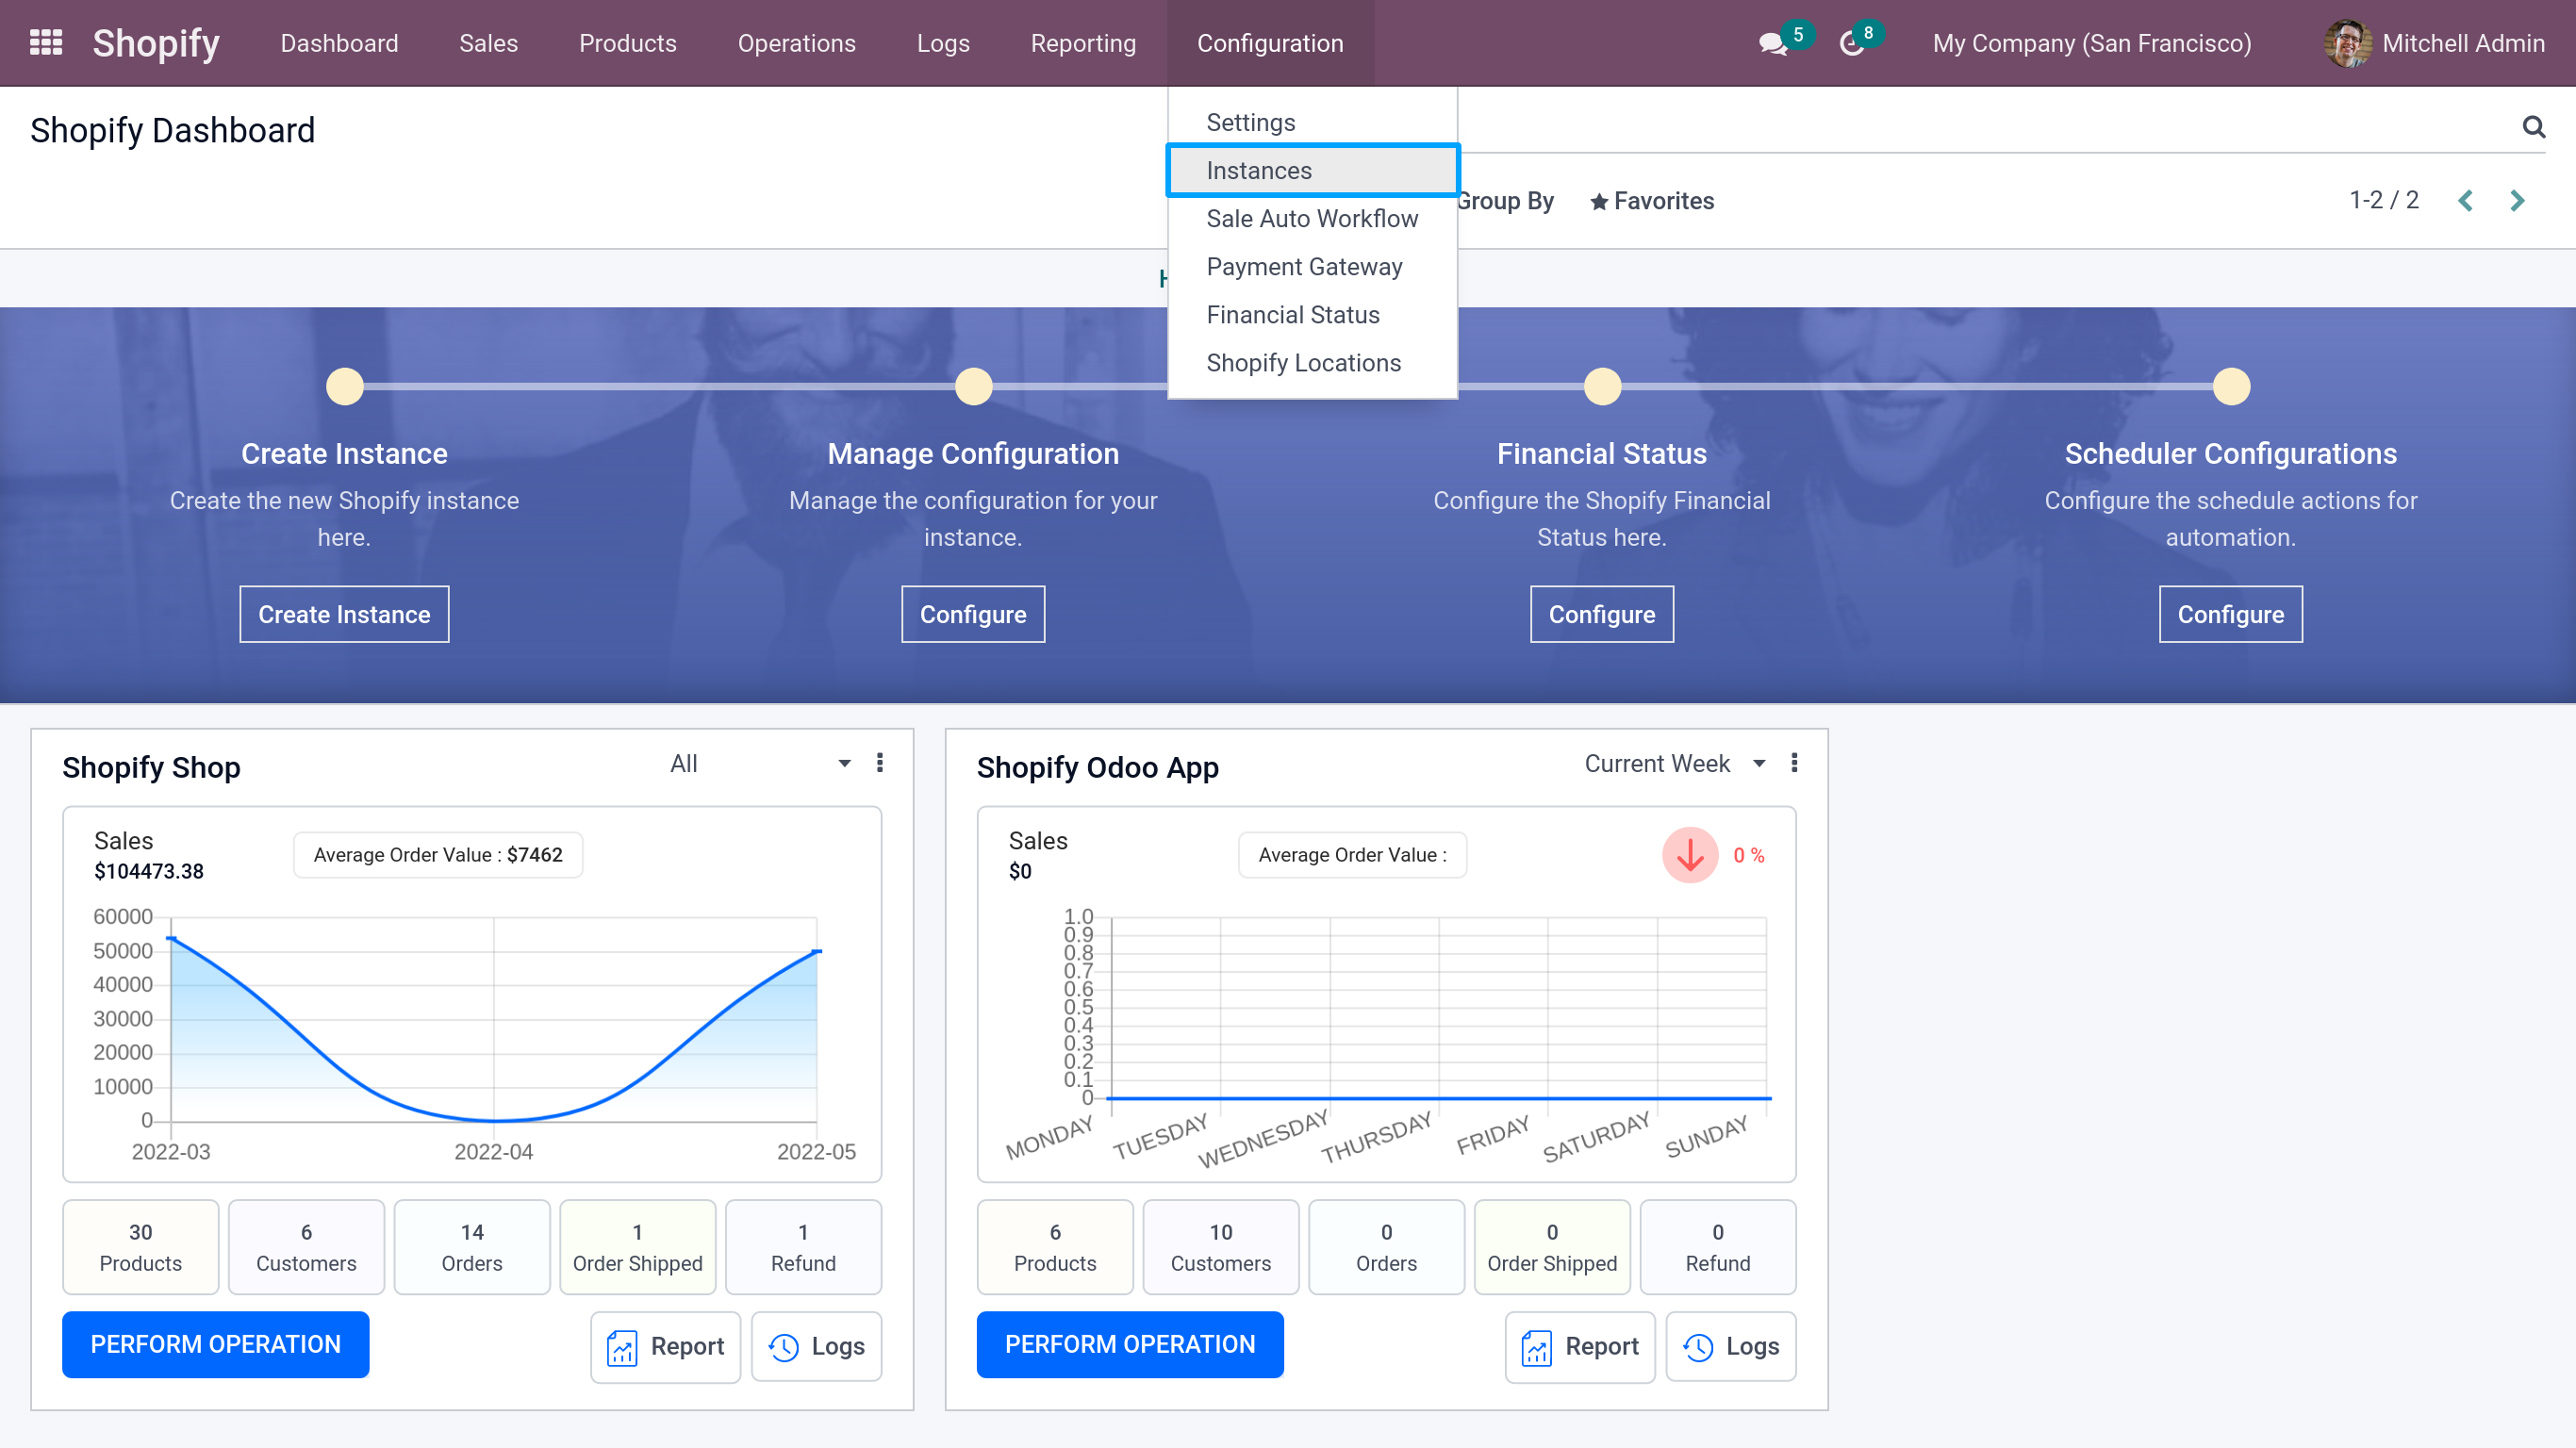Open Report for Shopify Odoo App

(x=1580, y=1347)
